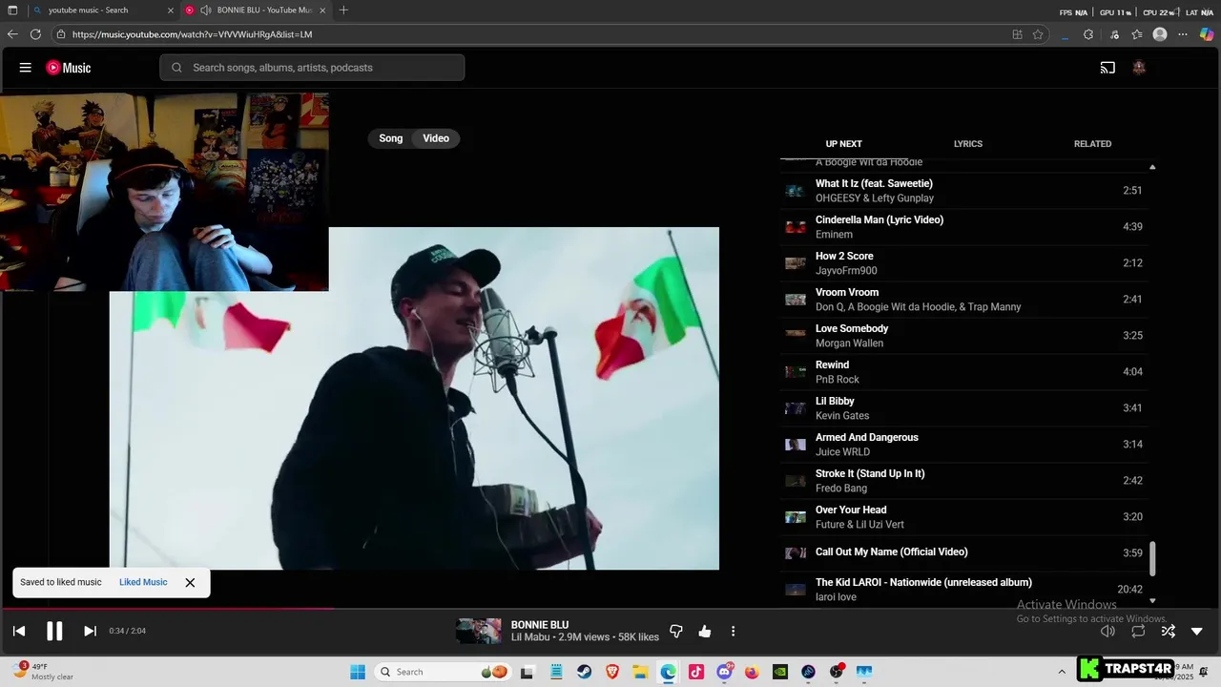Play 'What It Iz (feat. Saweetie)' from queue
1221x687 pixels.
click(963, 191)
